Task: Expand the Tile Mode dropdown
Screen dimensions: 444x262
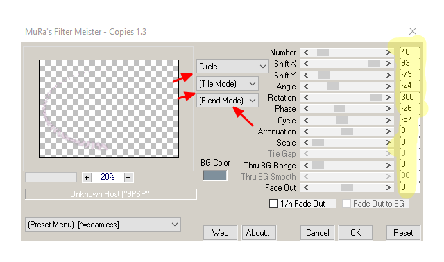Action: tap(228, 84)
